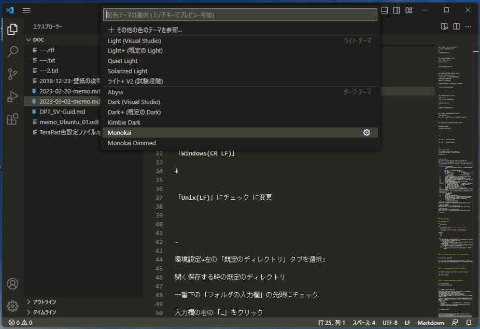Open the hamburger application menu
The height and width of the screenshot is (329, 480).
coord(26,10)
